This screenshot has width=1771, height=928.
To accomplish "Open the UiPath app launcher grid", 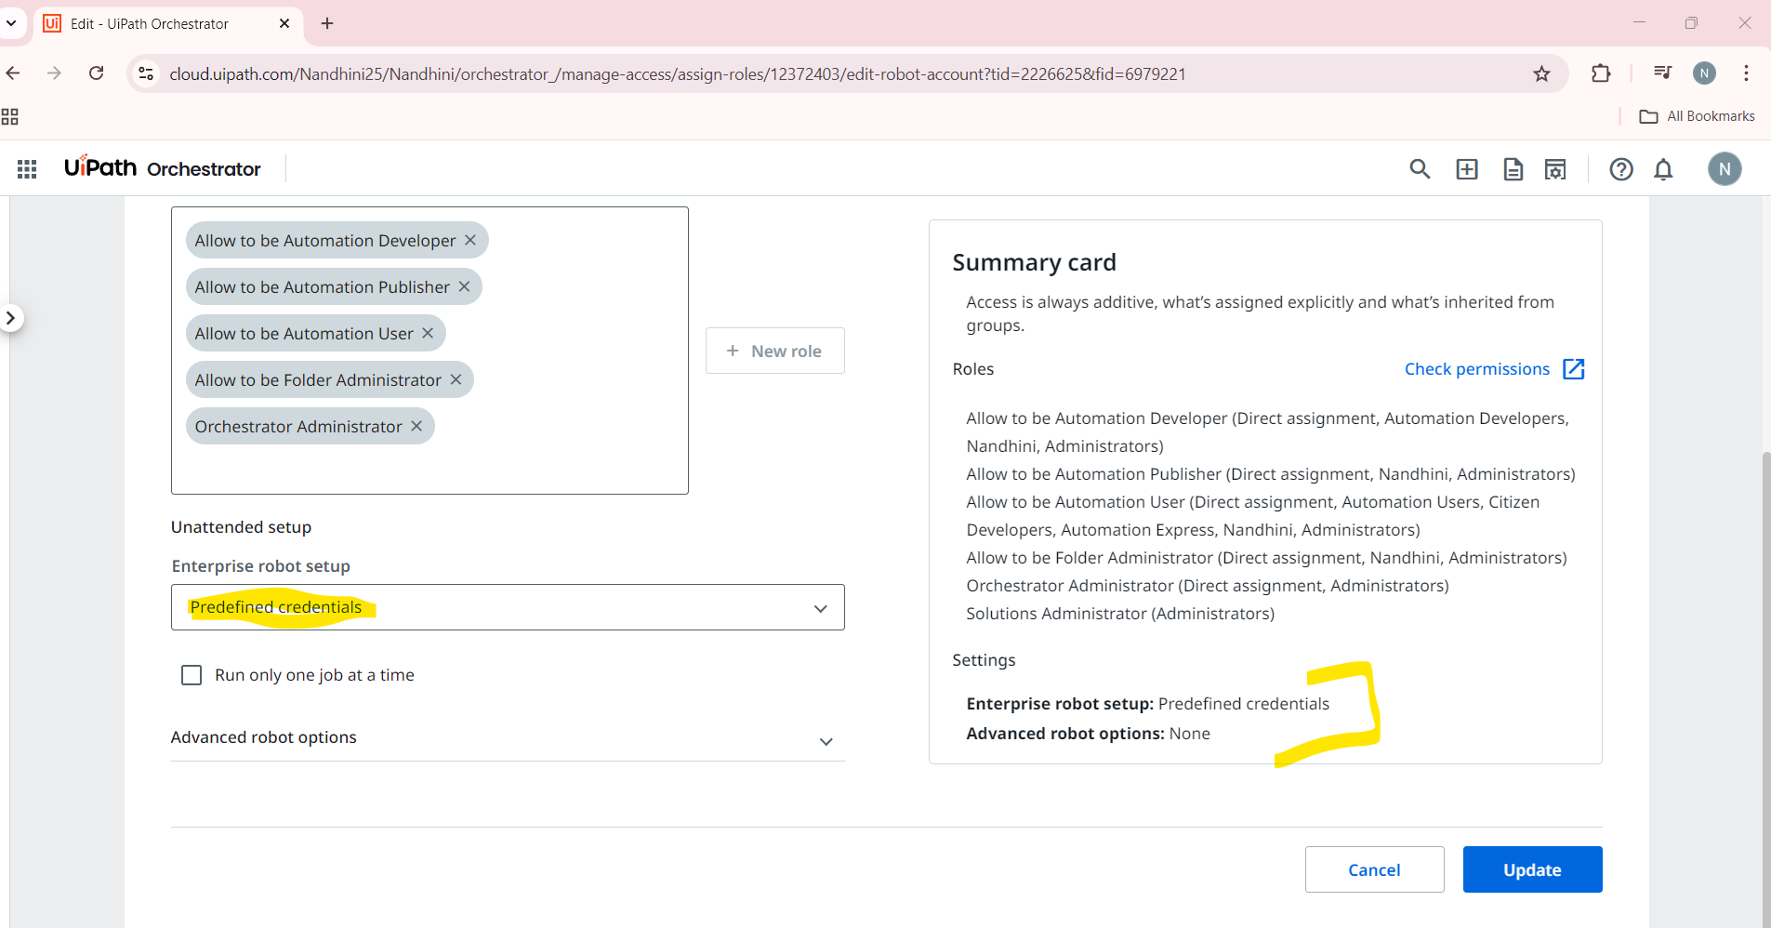I will coord(27,168).
